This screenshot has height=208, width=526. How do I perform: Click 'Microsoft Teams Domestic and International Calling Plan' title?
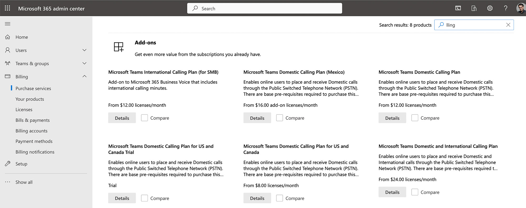[x=438, y=146]
